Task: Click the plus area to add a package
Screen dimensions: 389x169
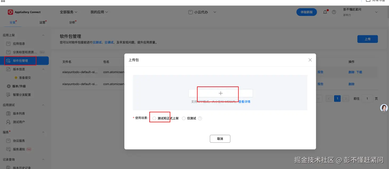Action: [220, 93]
